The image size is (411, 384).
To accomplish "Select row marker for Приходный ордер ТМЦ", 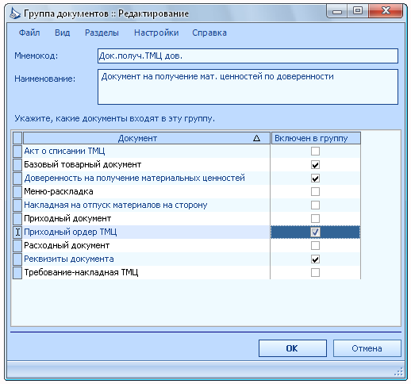I will 17,232.
